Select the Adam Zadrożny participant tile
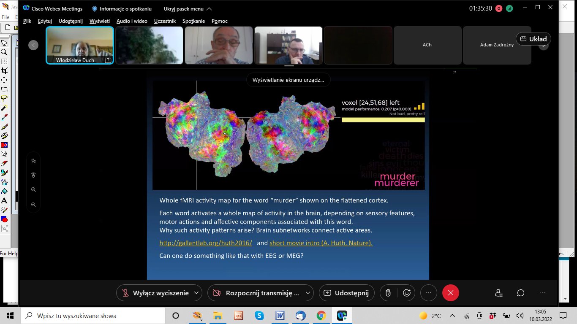The height and width of the screenshot is (324, 577). 497,45
